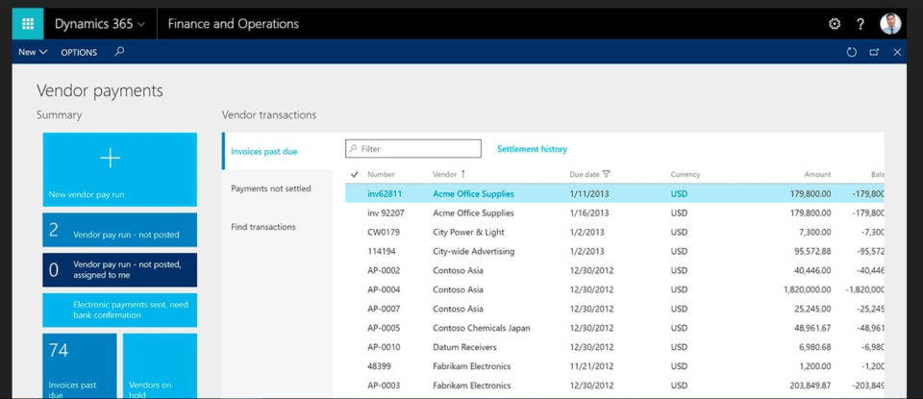Open the inv62811 invoice link
Image resolution: width=923 pixels, height=399 pixels.
(x=387, y=193)
